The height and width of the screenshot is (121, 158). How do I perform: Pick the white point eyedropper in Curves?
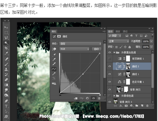[54, 64]
